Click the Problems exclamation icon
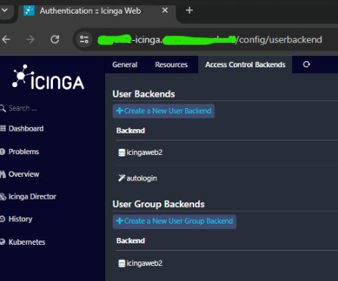Screen dimensions: 338x281 (2, 152)
